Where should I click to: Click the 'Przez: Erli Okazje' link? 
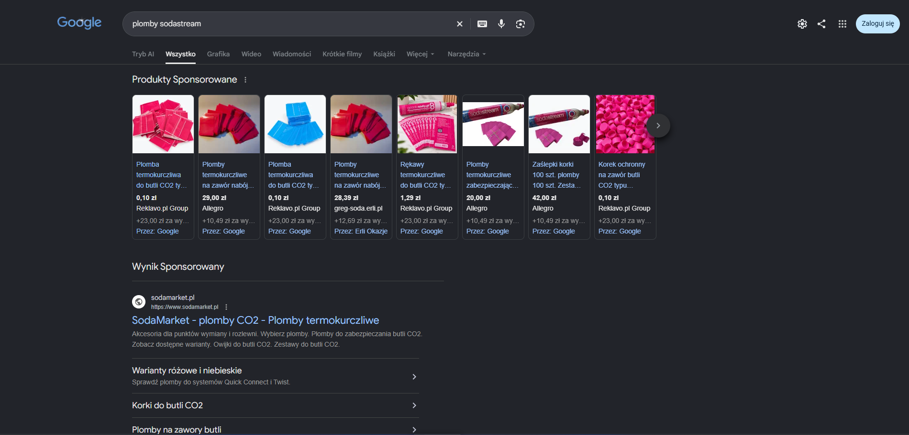point(361,231)
